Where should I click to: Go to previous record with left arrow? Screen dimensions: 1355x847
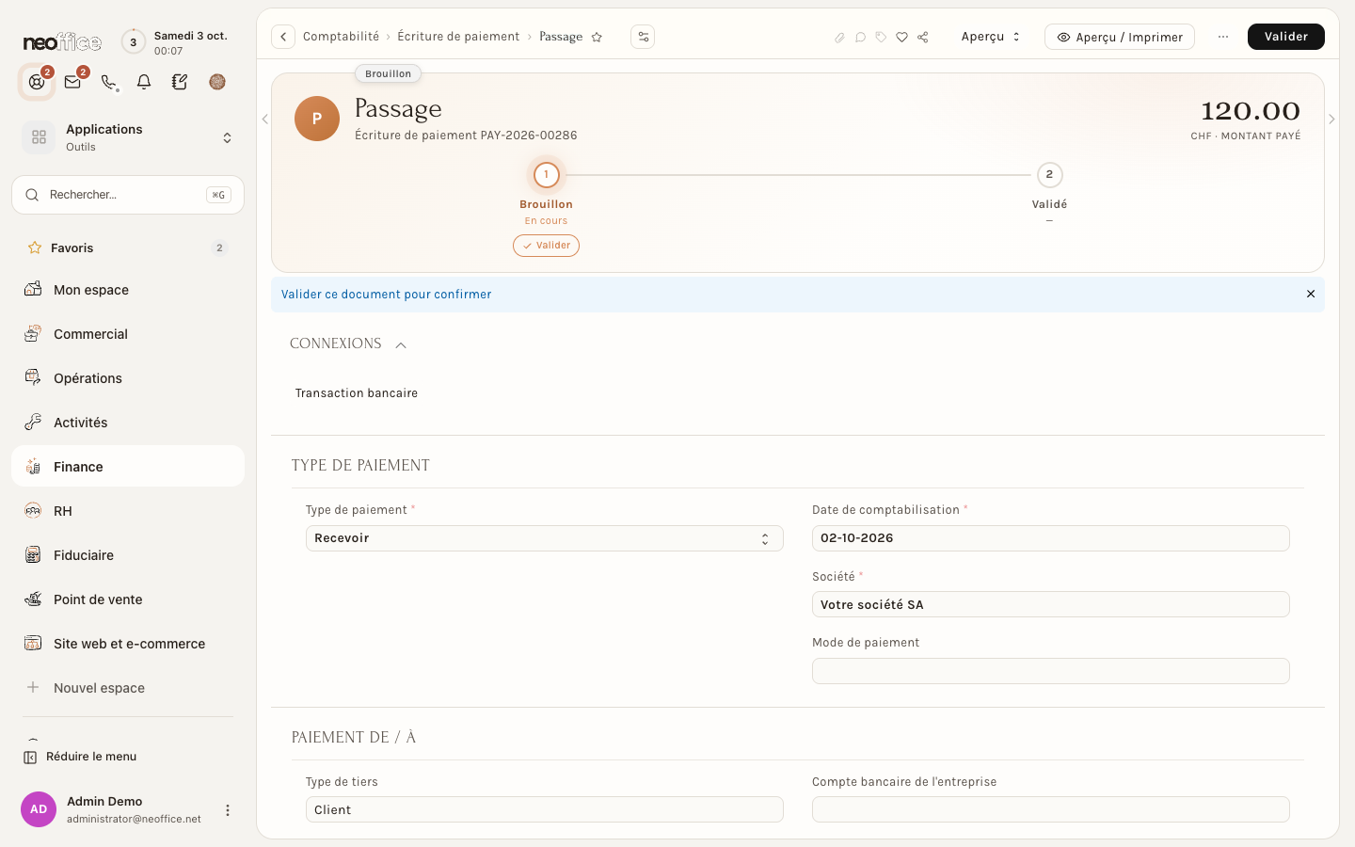(265, 120)
